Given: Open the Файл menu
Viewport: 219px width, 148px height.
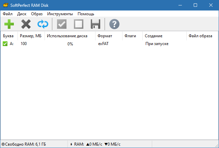Looking at the screenshot, I should 7,14.
